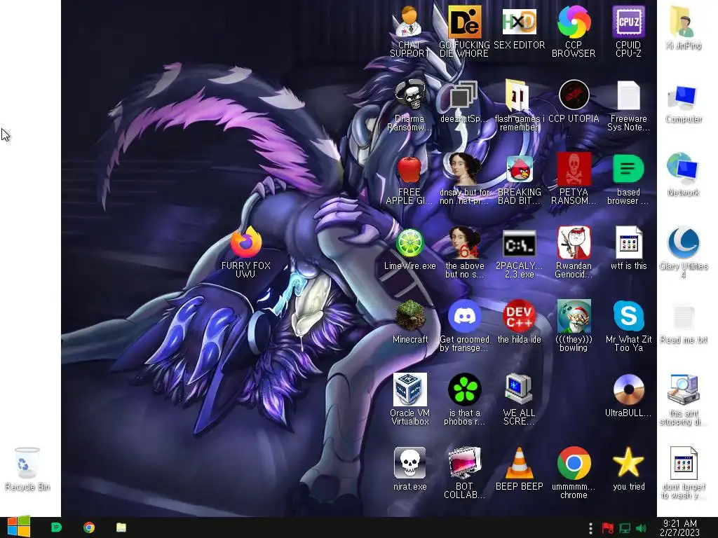Select the CCP UTOPIA round icon
This screenshot has height=538, width=718.
coord(574,102)
